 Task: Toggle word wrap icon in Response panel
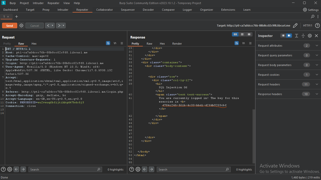coord(237,43)
